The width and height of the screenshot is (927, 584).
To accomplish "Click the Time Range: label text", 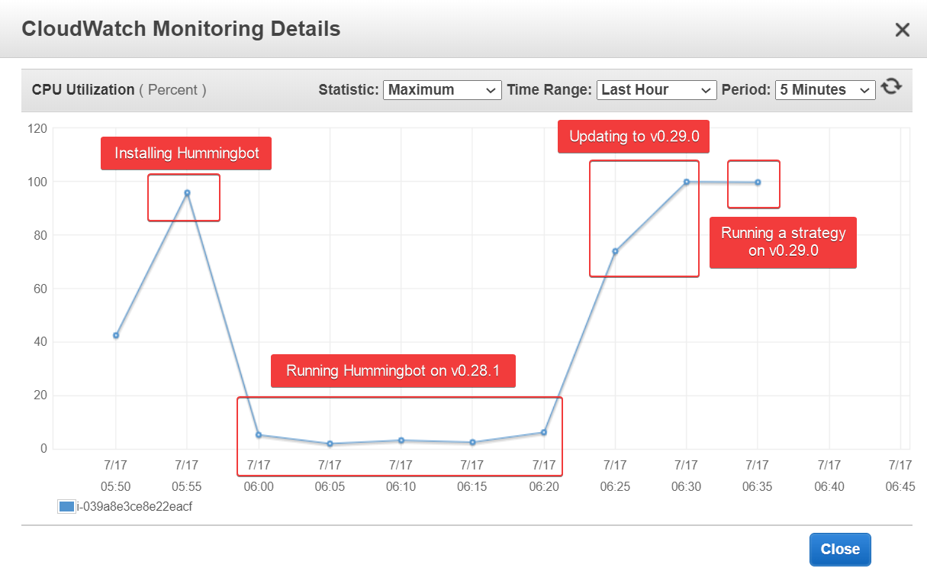I will (x=549, y=90).
